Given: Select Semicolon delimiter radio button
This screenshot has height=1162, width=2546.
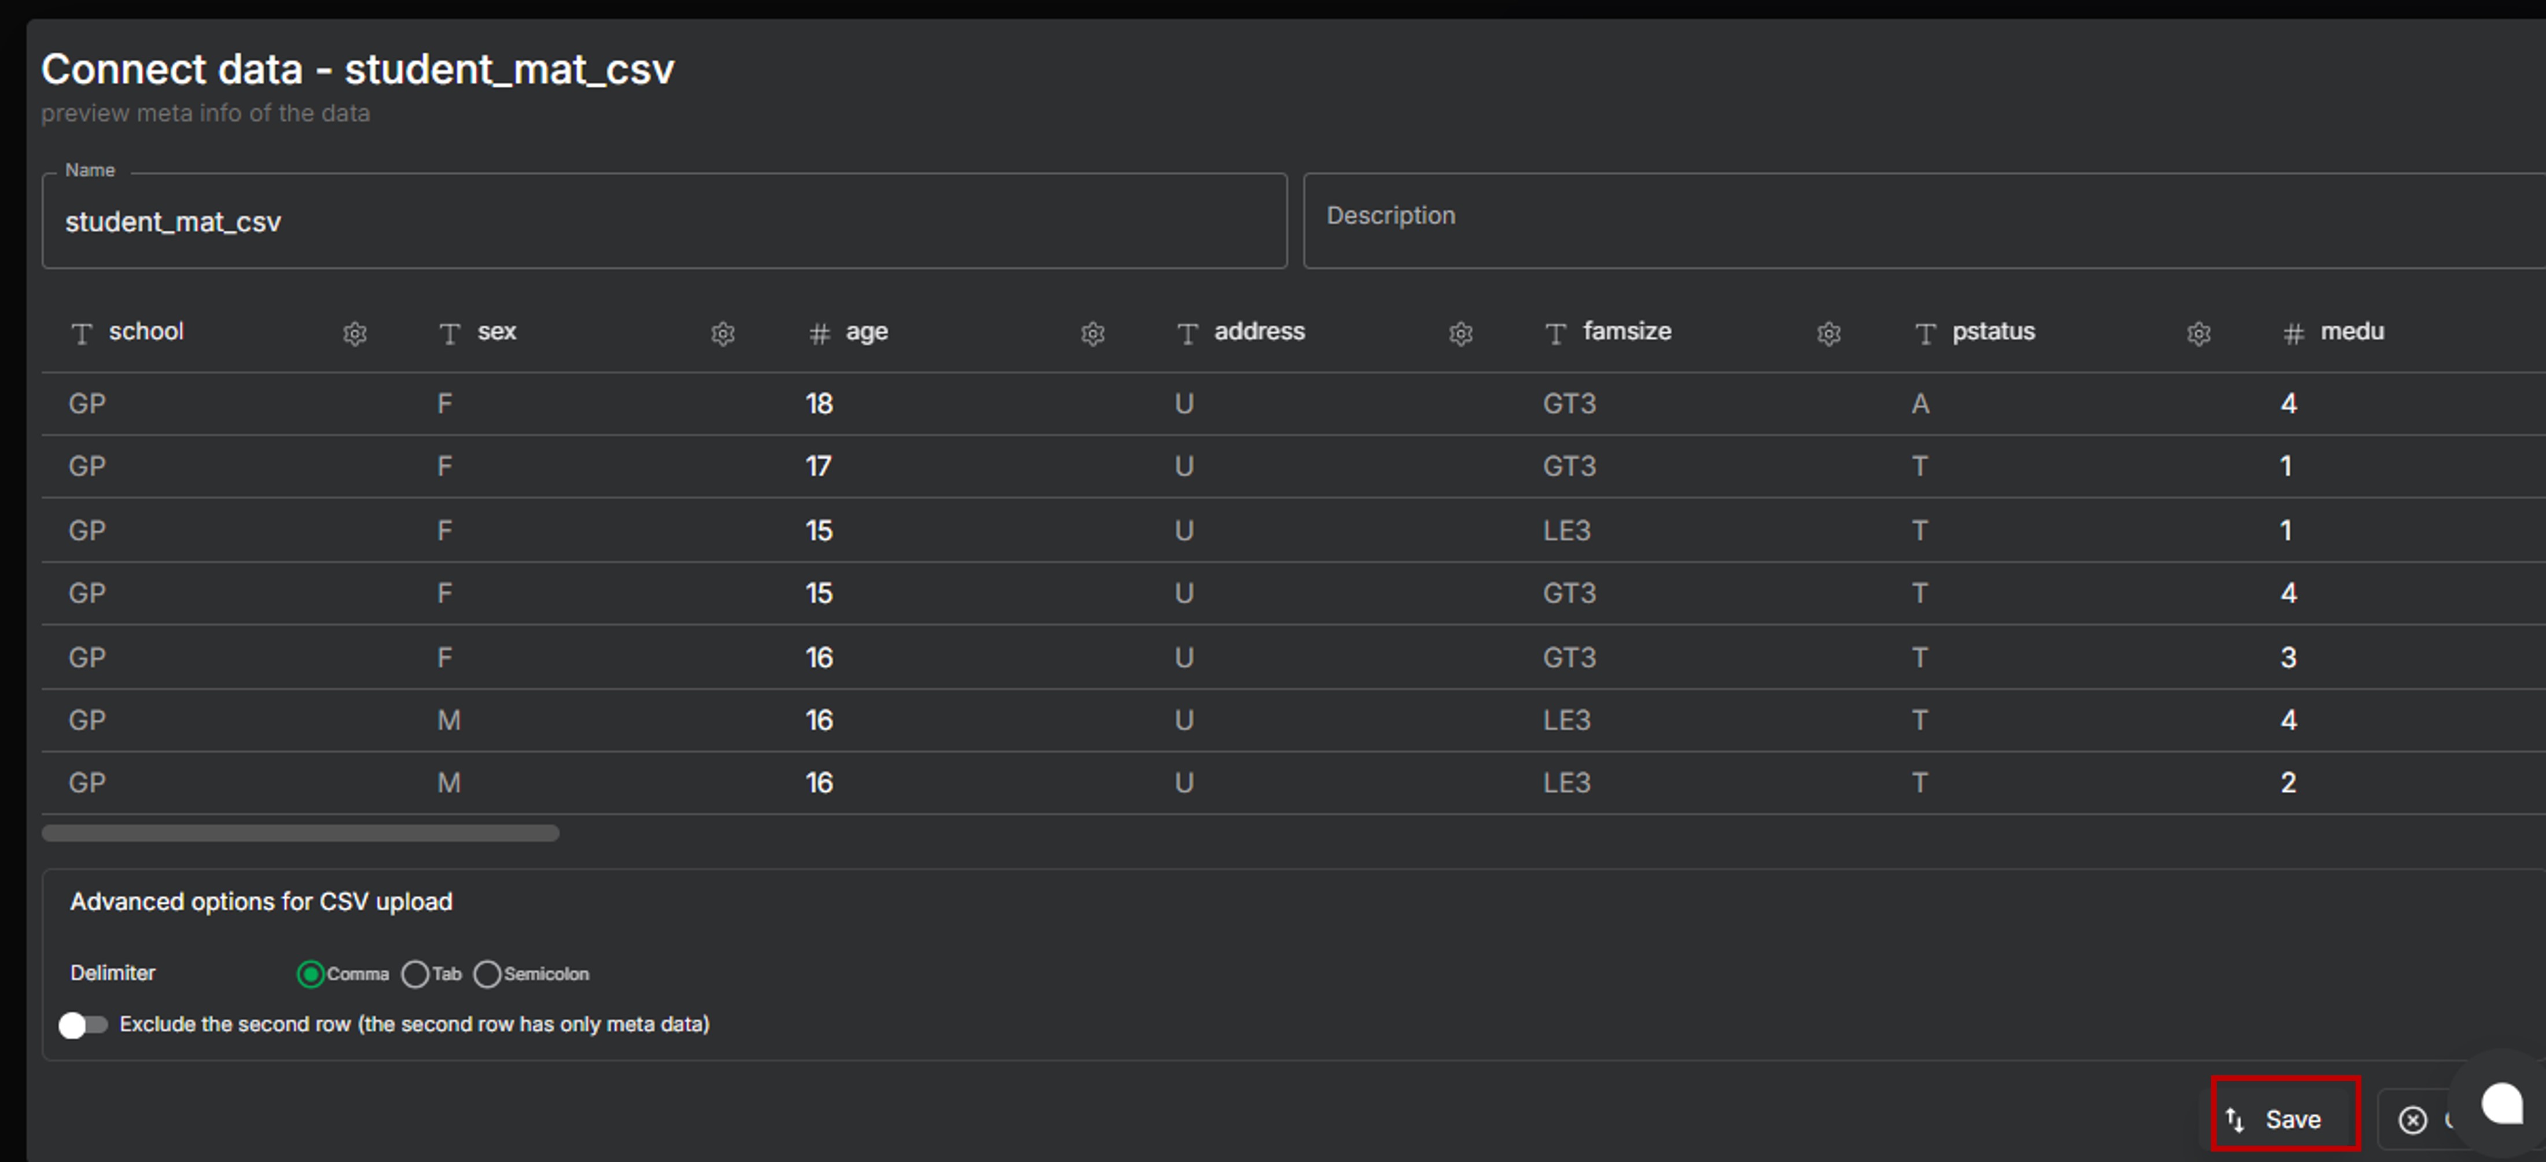Looking at the screenshot, I should [487, 974].
